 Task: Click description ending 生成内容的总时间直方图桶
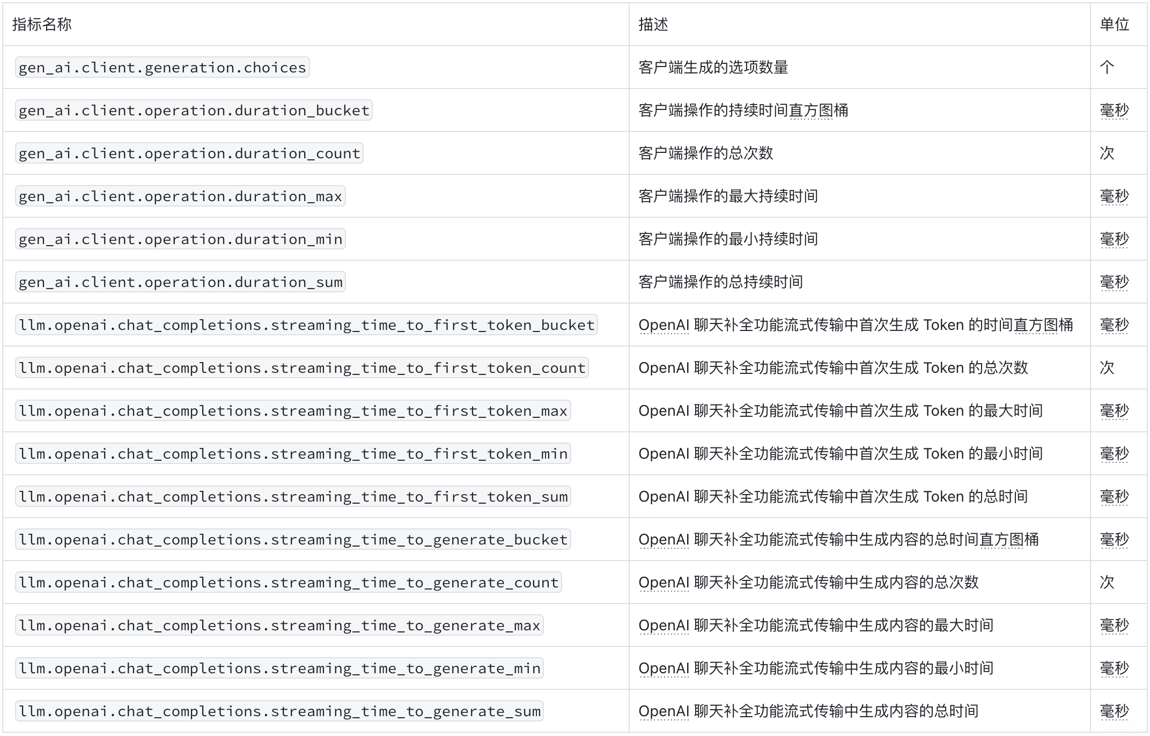coord(839,539)
